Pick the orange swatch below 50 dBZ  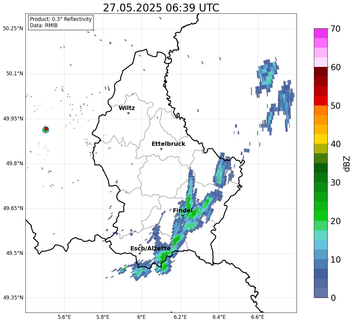click(321, 110)
